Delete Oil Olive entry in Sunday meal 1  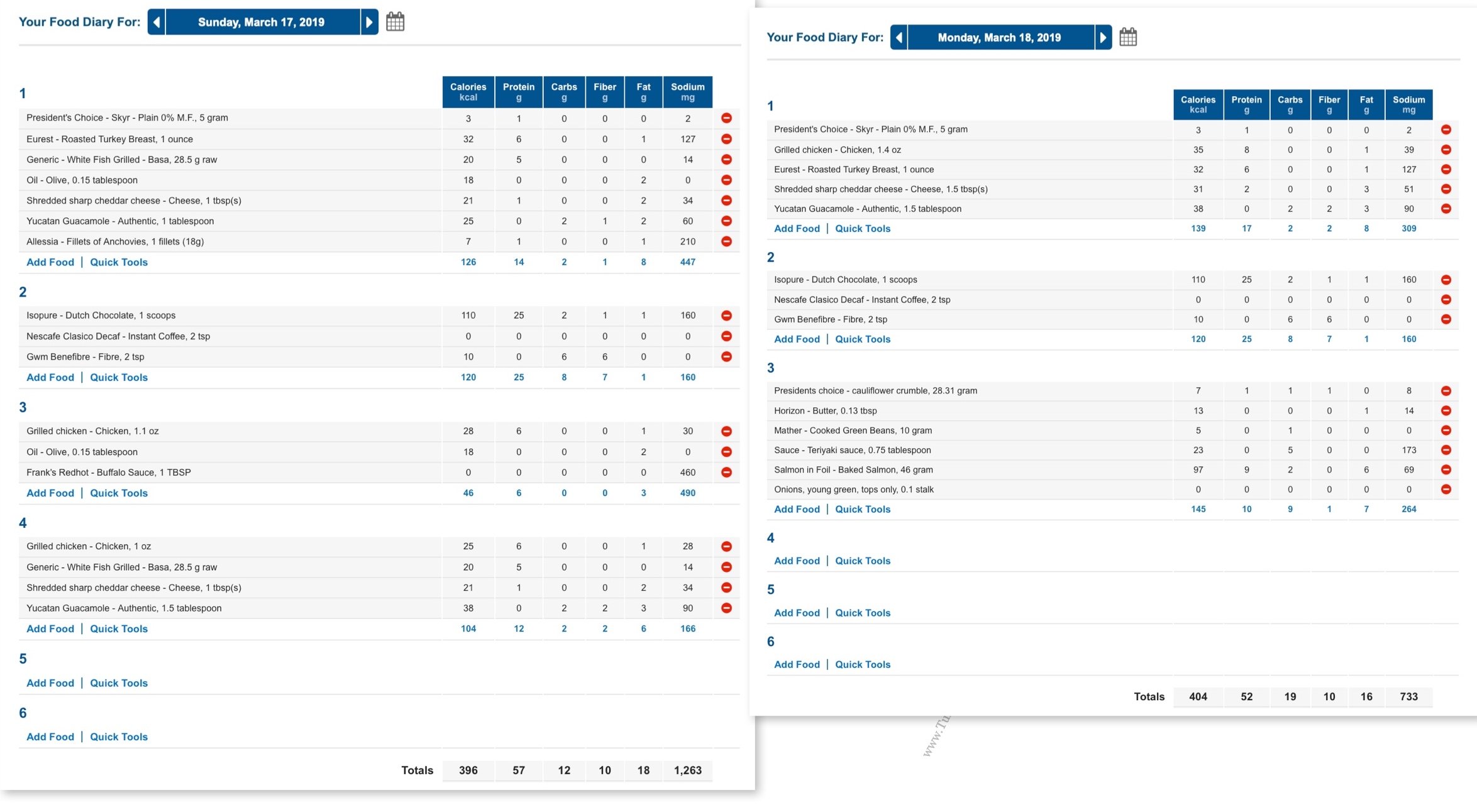(726, 180)
